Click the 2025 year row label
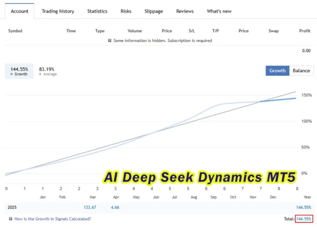Screen dimensions: 317x229 12,207
